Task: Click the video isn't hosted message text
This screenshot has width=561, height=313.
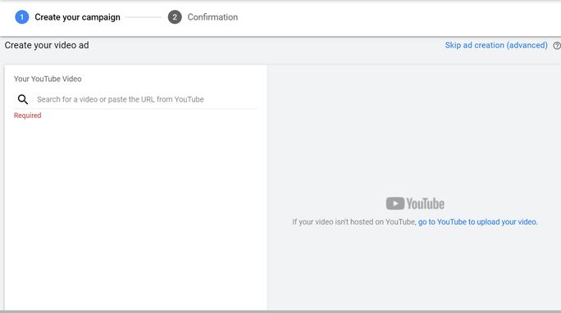Action: [x=354, y=222]
